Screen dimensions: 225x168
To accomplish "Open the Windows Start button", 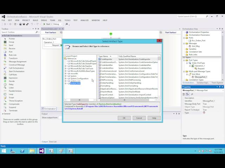I will [x=4, y=151].
